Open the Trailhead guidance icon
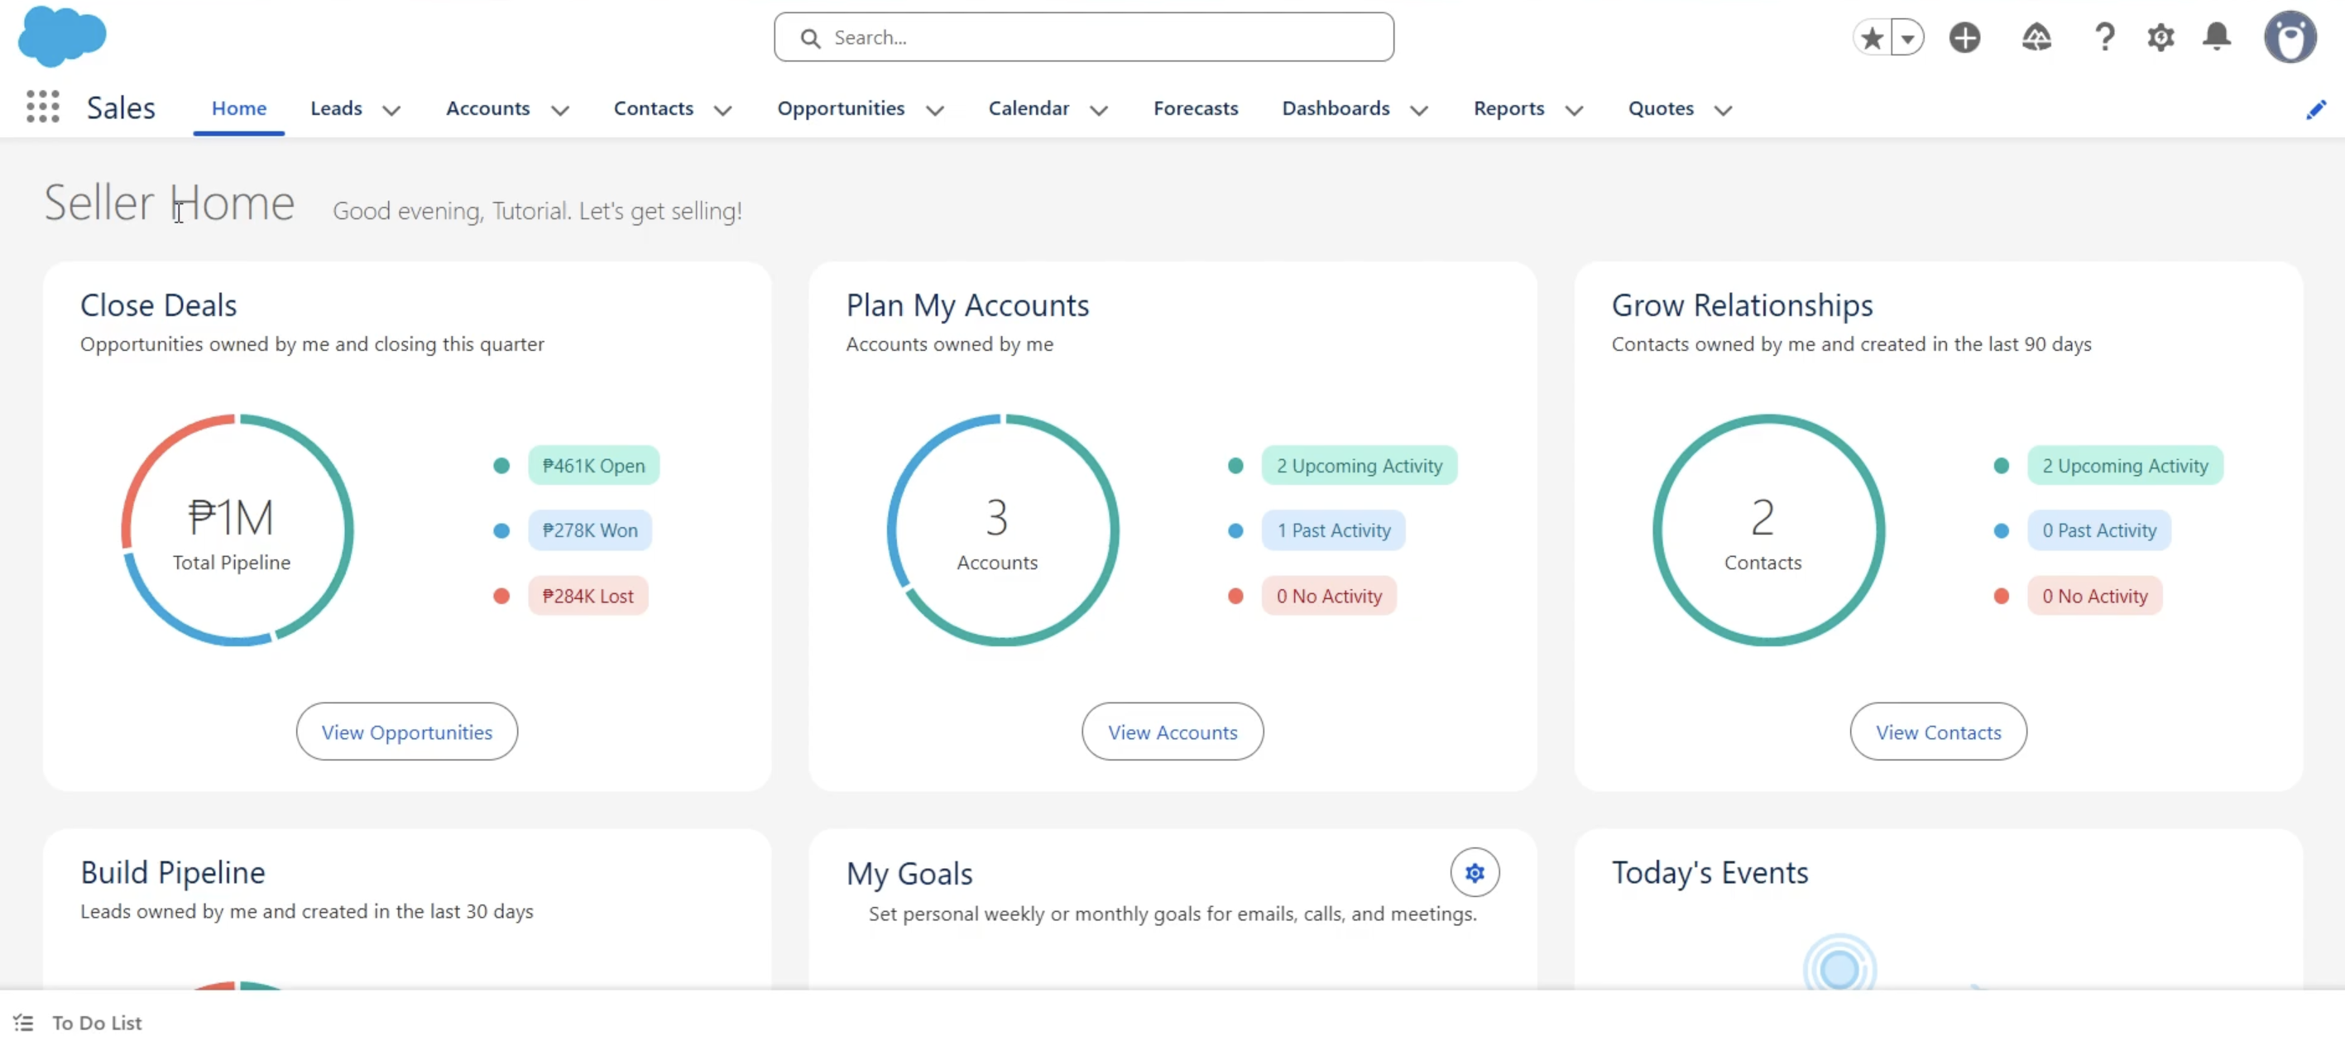 click(2036, 37)
